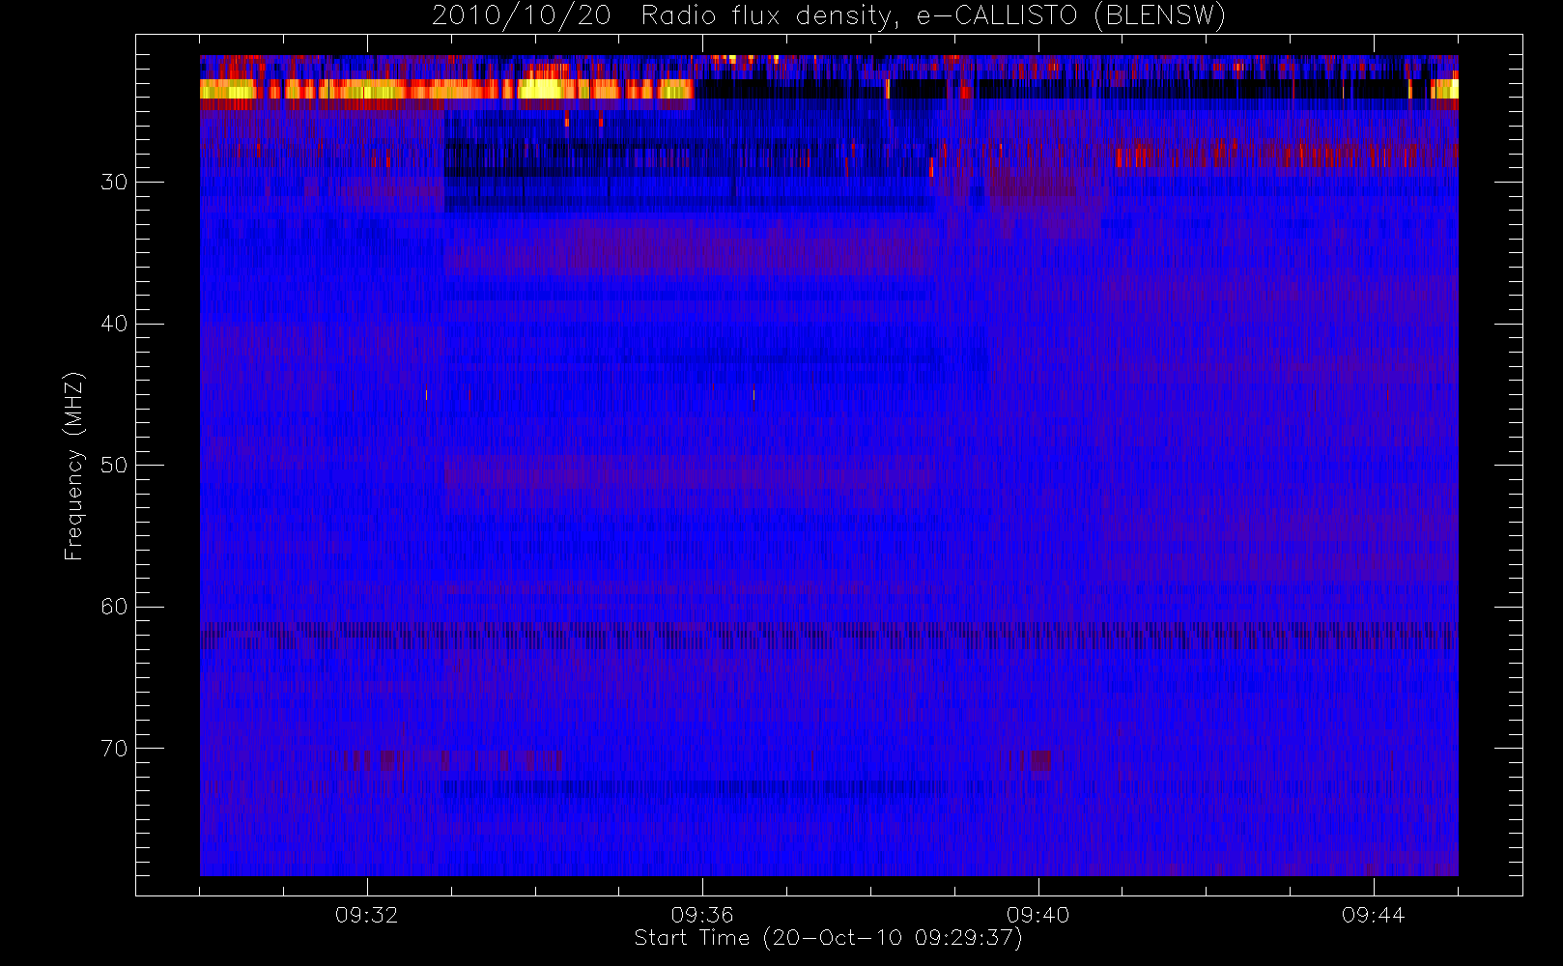Screen dimensions: 1563x966
Task: Click the 60 frequency tick label
Action: [113, 607]
